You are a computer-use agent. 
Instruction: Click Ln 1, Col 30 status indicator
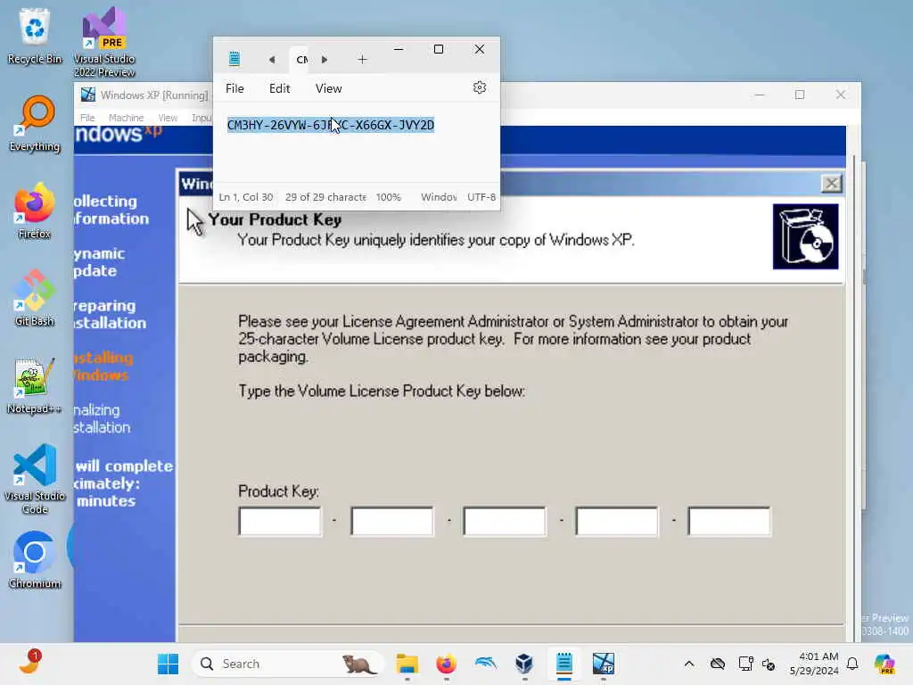[x=246, y=197]
